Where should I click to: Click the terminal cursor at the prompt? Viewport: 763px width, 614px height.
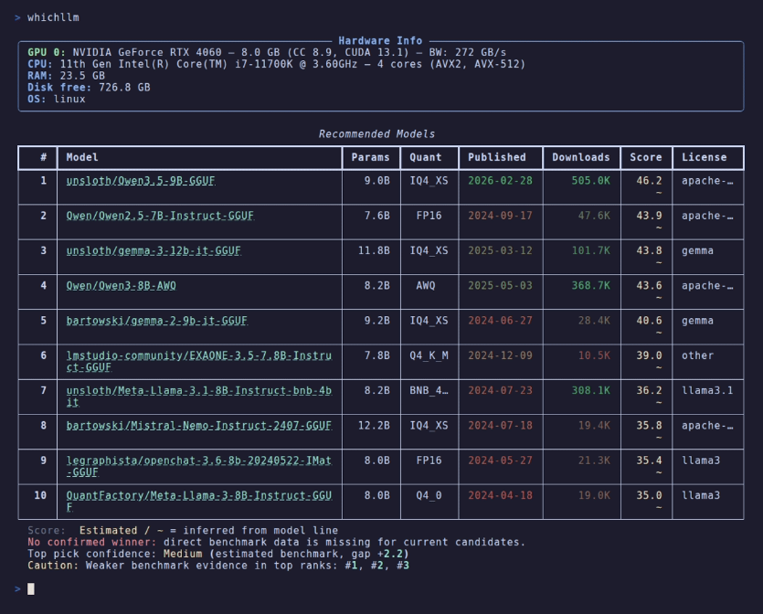tap(31, 589)
